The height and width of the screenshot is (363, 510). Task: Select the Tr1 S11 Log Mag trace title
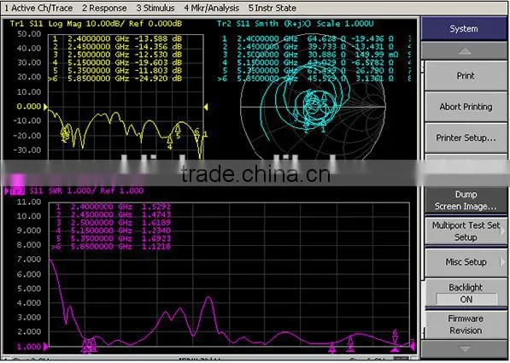pyautogui.click(x=96, y=24)
